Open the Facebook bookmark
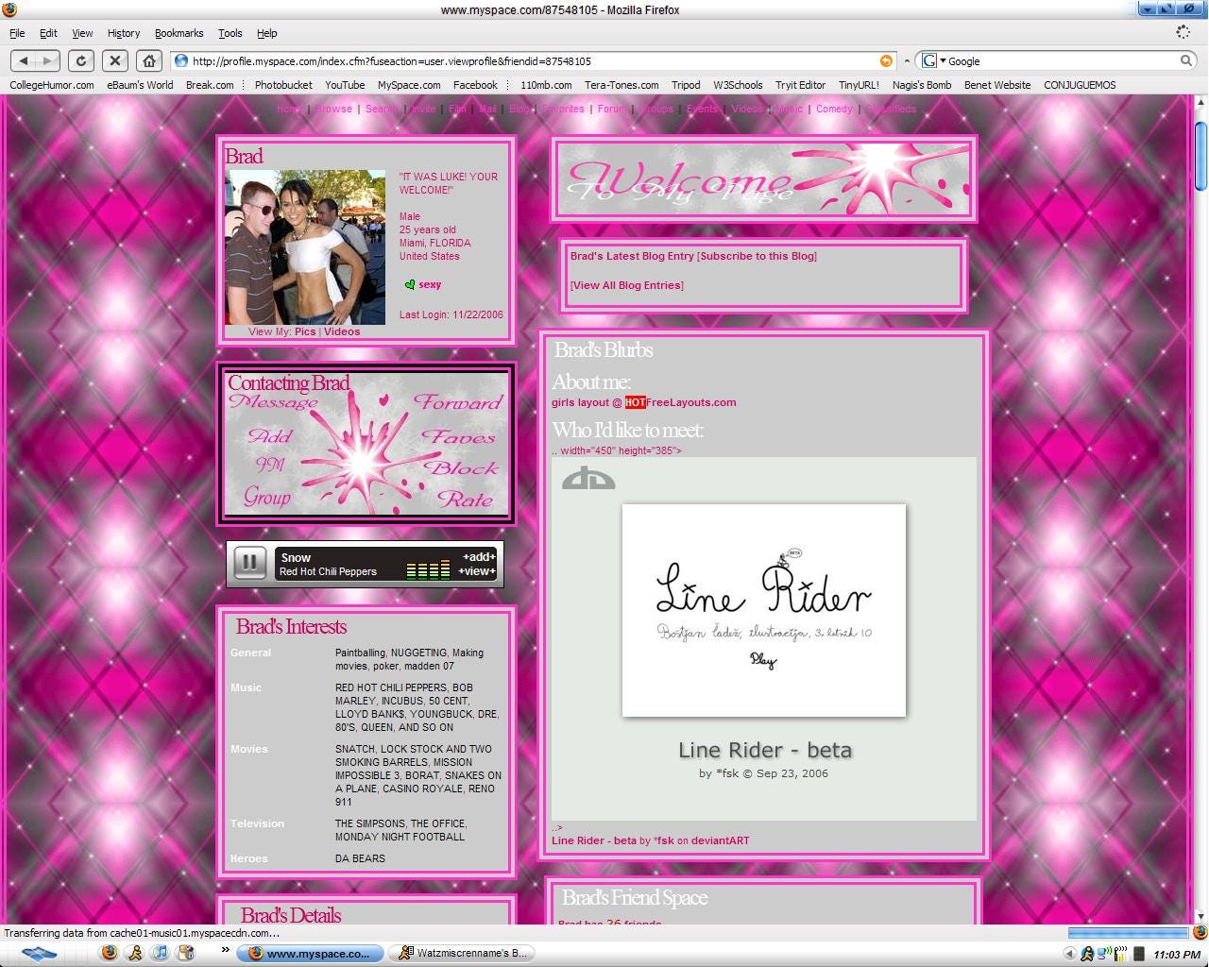1209x967 pixels. [x=475, y=85]
